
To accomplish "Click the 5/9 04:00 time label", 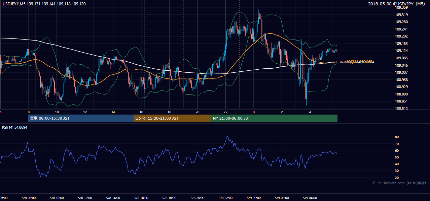I will tap(310, 198).
